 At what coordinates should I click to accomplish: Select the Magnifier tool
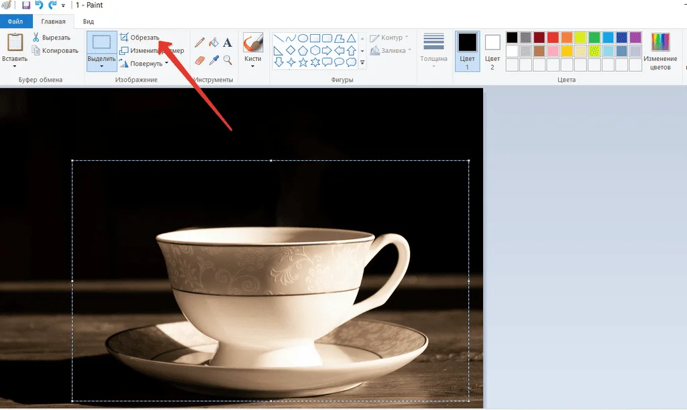pos(227,60)
